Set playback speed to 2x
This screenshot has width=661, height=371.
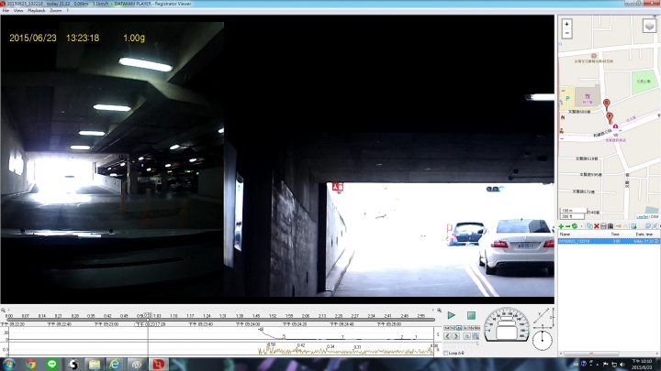pyautogui.click(x=465, y=328)
